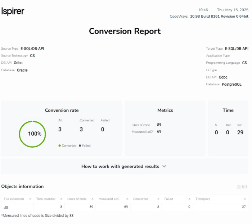Image resolution: width=252 pixels, height=224 pixels.
Task: Click the Conversion Report title
Action: (x=125, y=31)
